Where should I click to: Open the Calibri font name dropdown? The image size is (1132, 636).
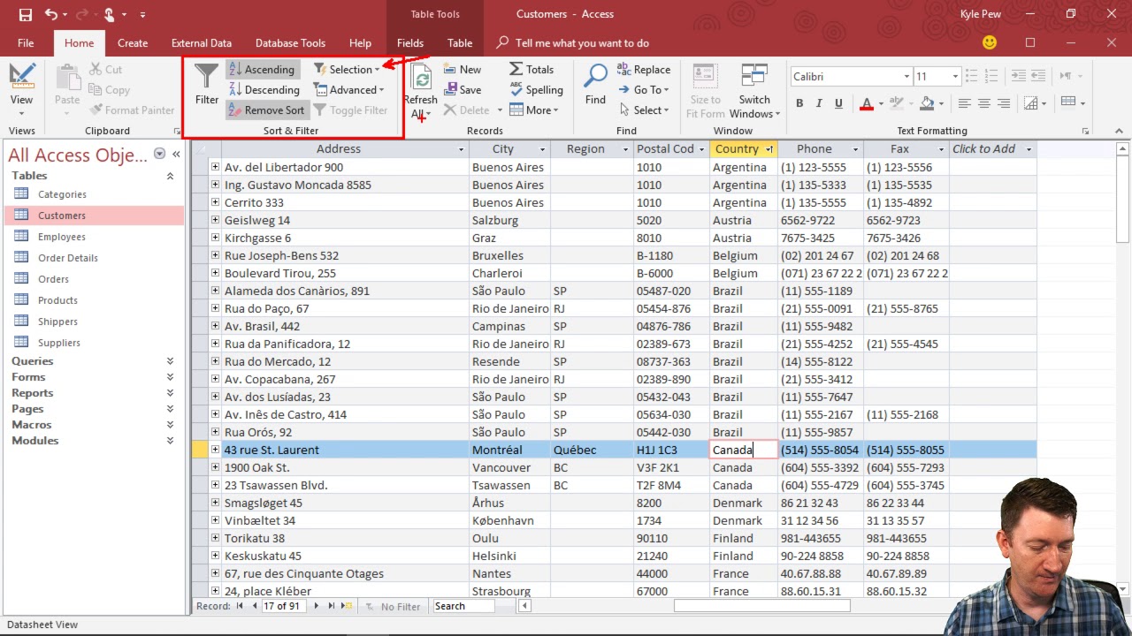point(906,77)
